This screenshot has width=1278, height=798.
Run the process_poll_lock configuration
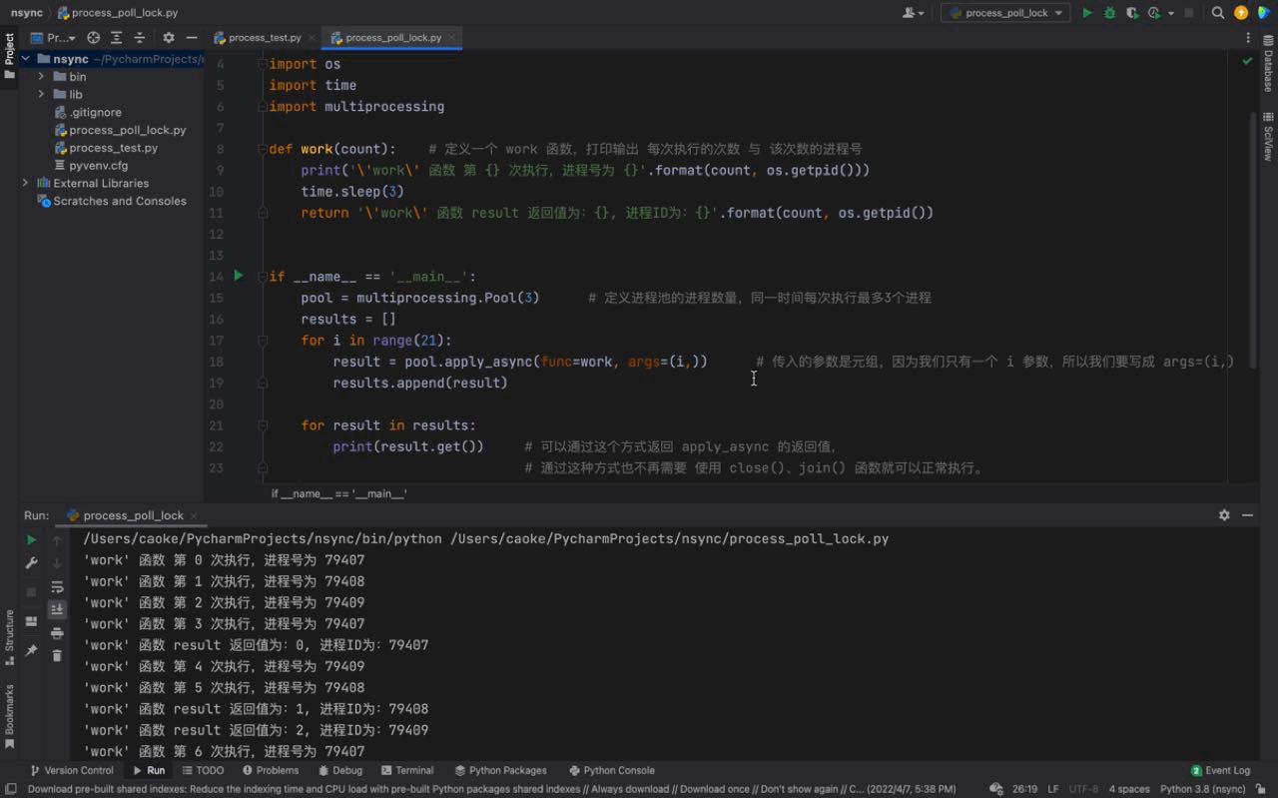tap(1087, 12)
